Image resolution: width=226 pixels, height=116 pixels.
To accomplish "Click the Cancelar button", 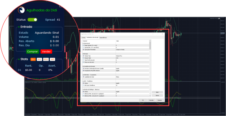I will 151,100.
